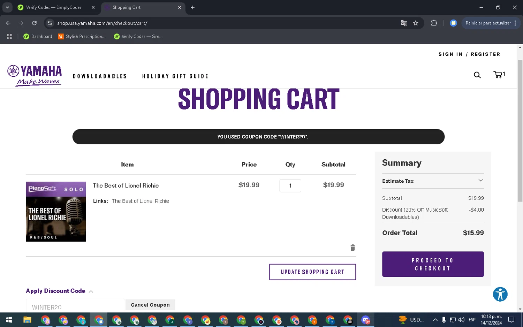Open Windows Start menu
Screen dimensions: 523x327
[x=9, y=320]
